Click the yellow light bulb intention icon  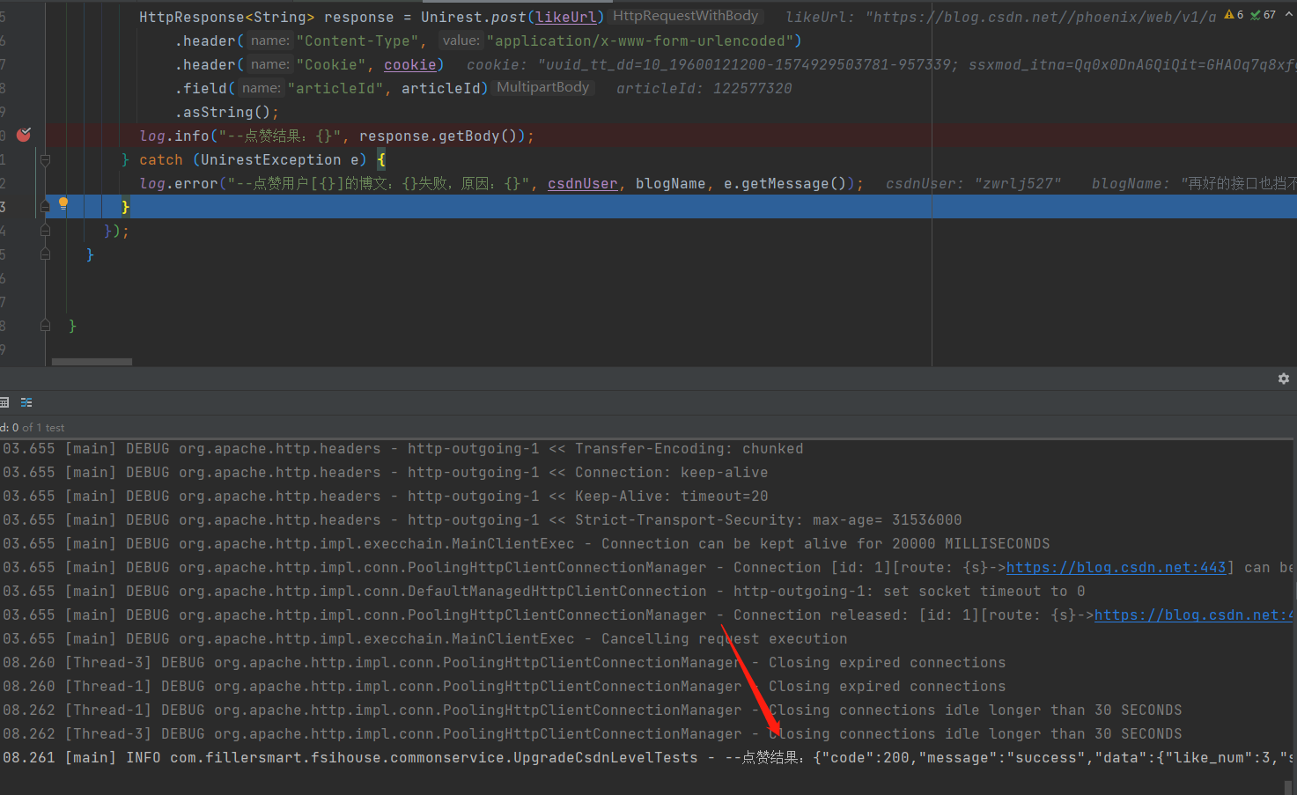click(63, 203)
